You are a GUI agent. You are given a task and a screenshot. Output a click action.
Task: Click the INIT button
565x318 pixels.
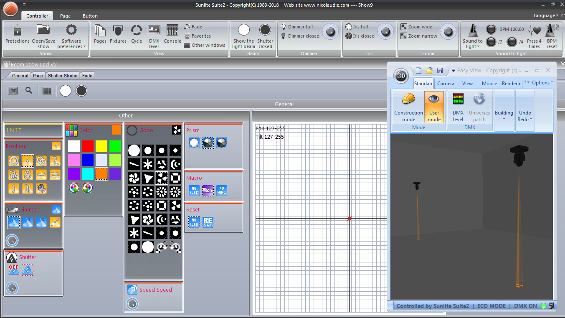[33, 130]
